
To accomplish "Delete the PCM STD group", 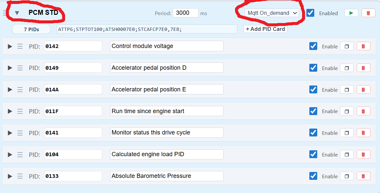I will pos(368,13).
